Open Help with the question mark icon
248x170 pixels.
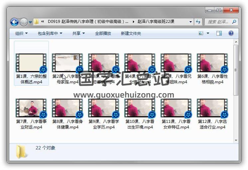pyautogui.click(x=231, y=33)
